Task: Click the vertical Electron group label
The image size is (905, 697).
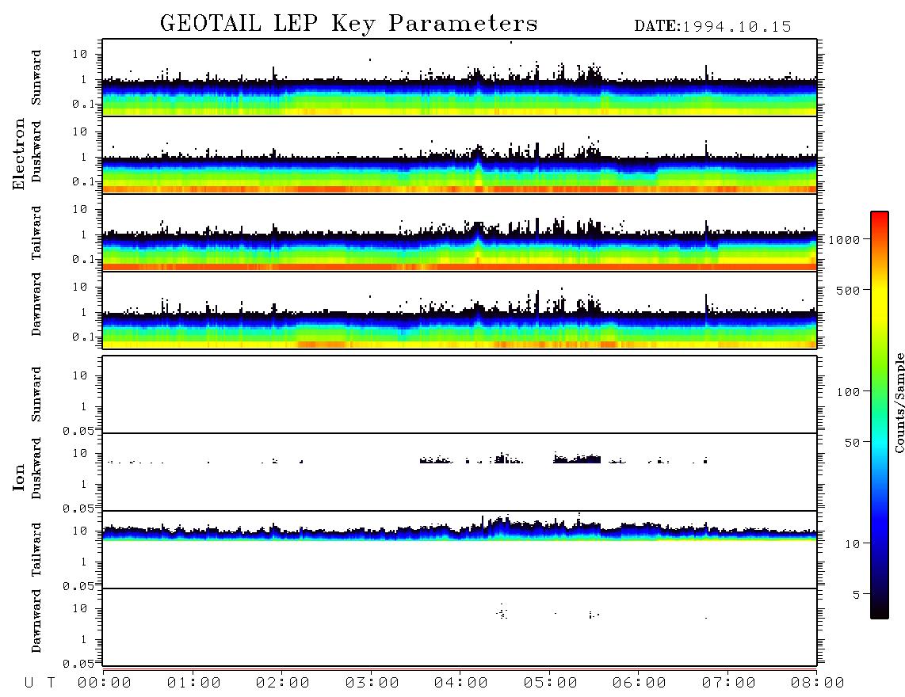Action: (x=19, y=154)
